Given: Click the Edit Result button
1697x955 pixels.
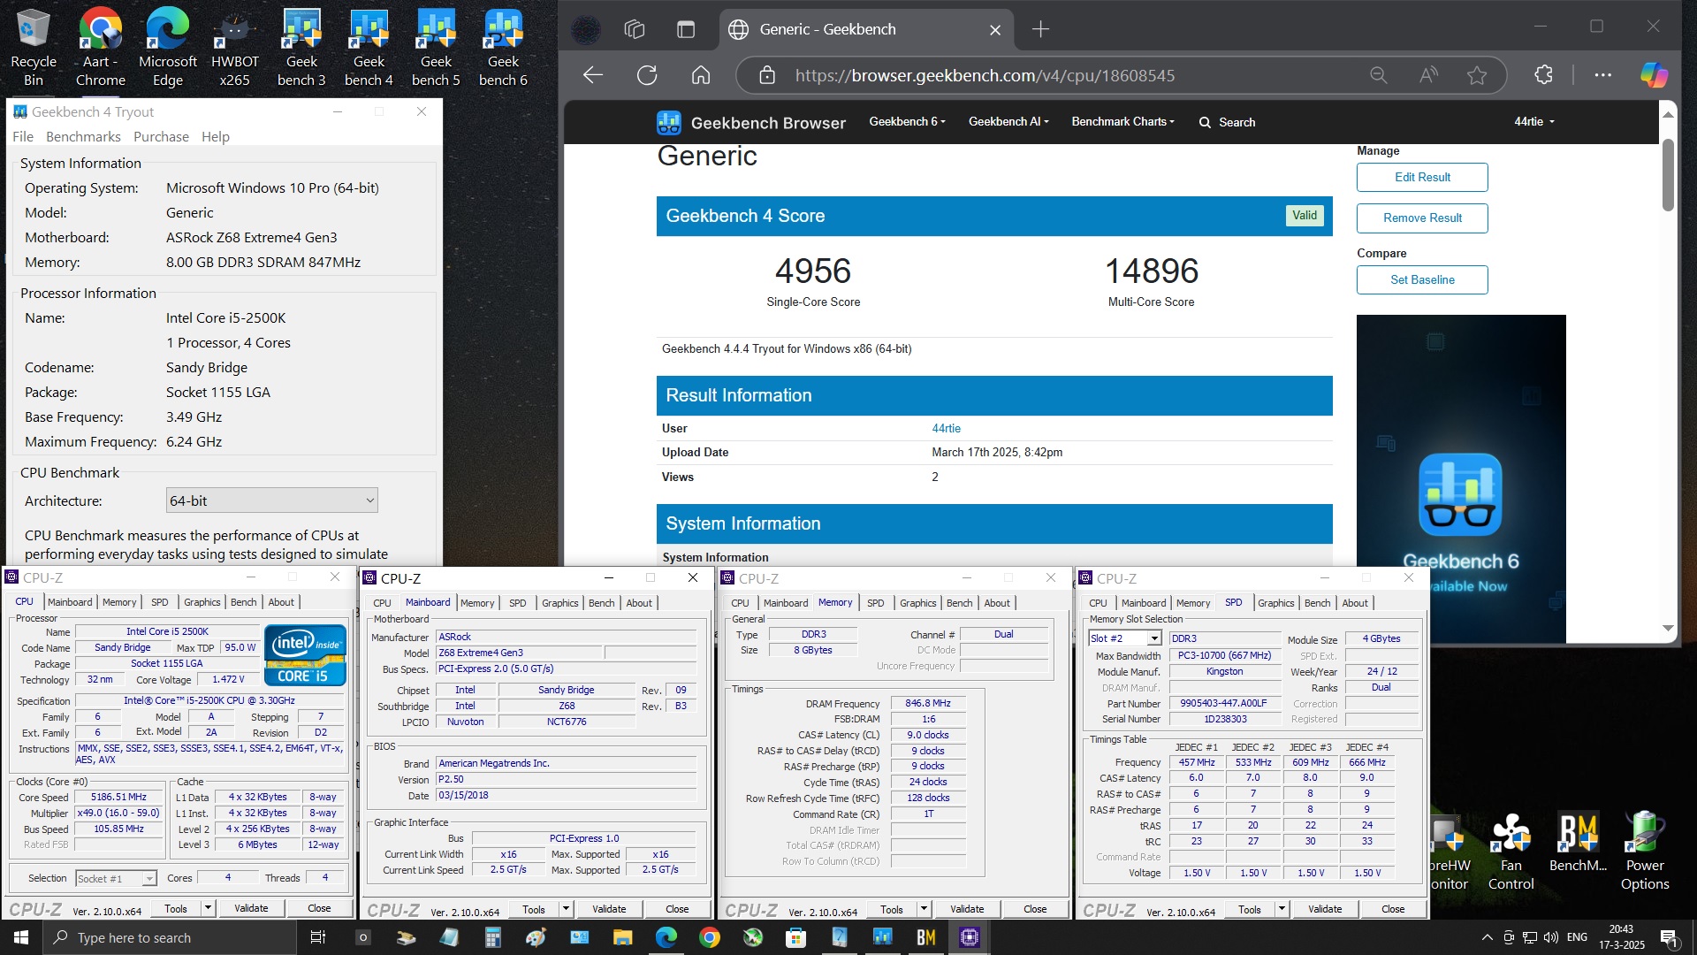Looking at the screenshot, I should pos(1422,177).
